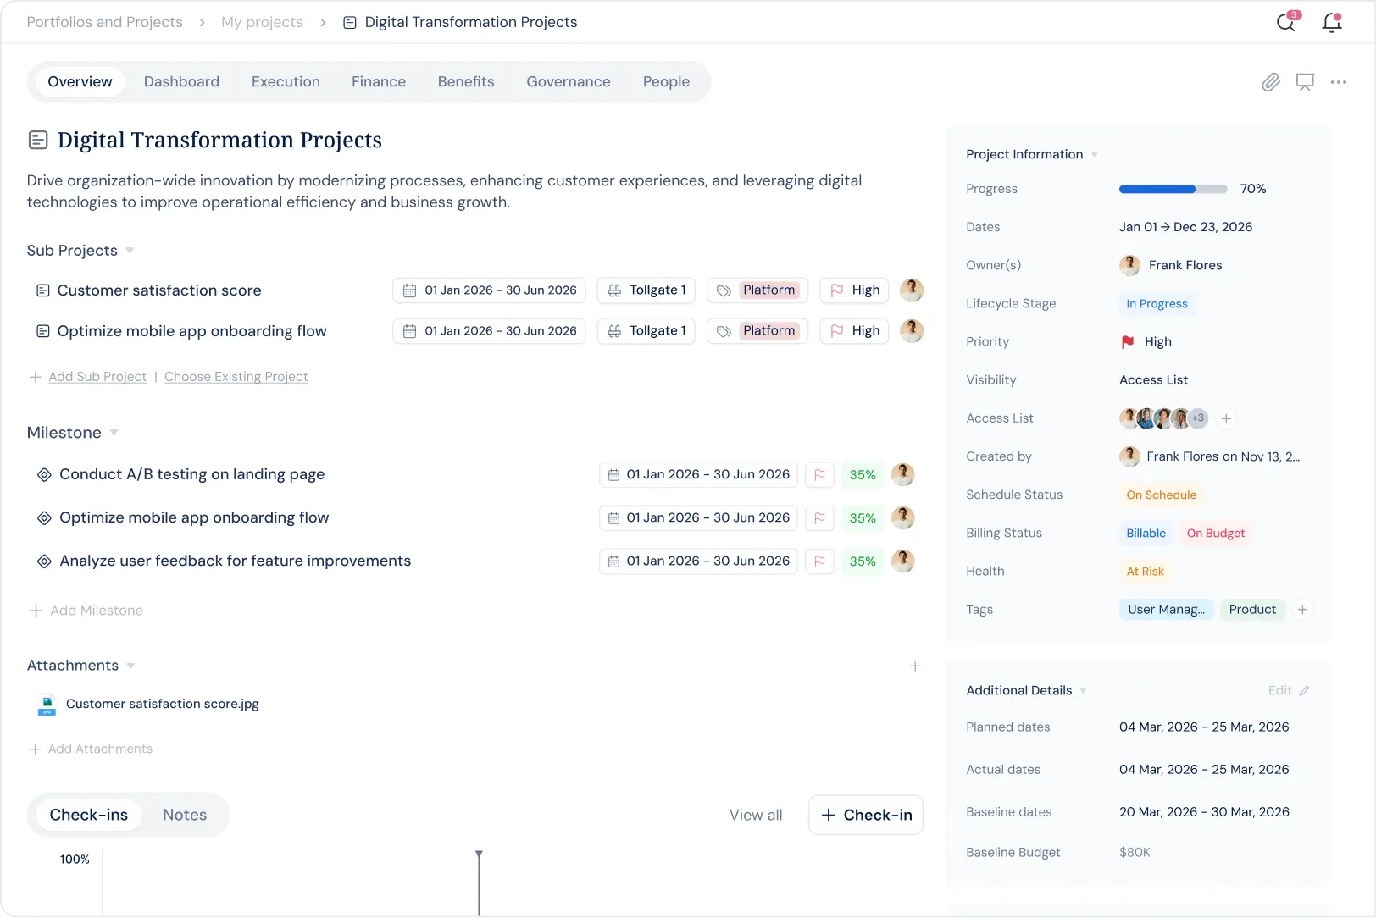Viewport: 1376px width, 918px height.
Task: Open the Finance tab
Action: (x=379, y=82)
